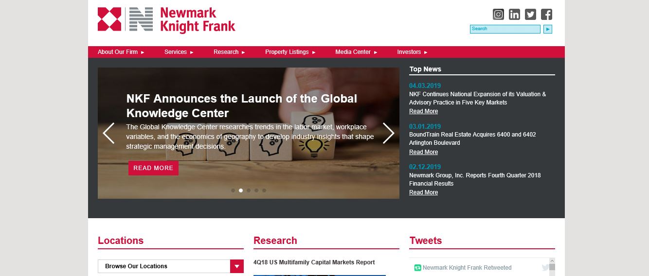Expand the Property Listings menu

290,52
